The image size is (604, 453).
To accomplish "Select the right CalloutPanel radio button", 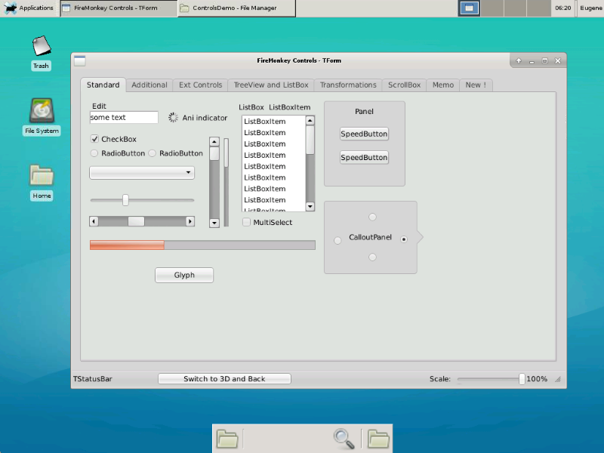I will pyautogui.click(x=404, y=239).
